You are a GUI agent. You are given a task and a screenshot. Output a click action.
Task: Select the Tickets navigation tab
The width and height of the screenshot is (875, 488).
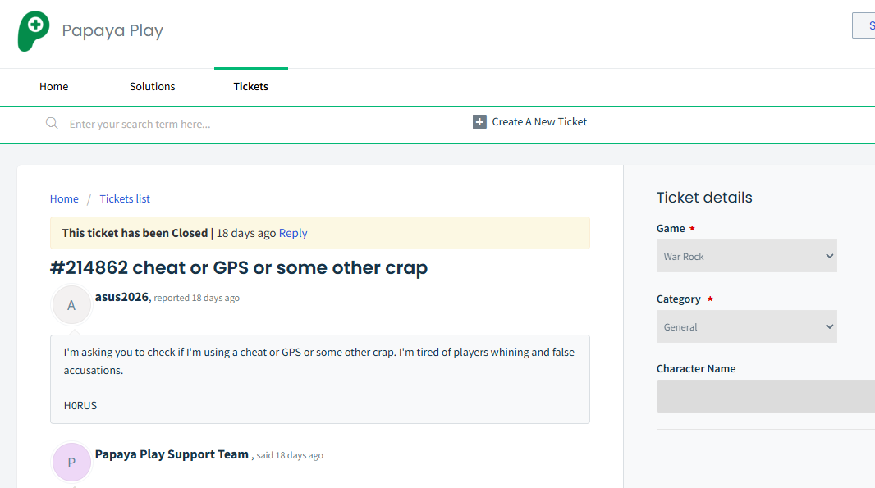250,86
